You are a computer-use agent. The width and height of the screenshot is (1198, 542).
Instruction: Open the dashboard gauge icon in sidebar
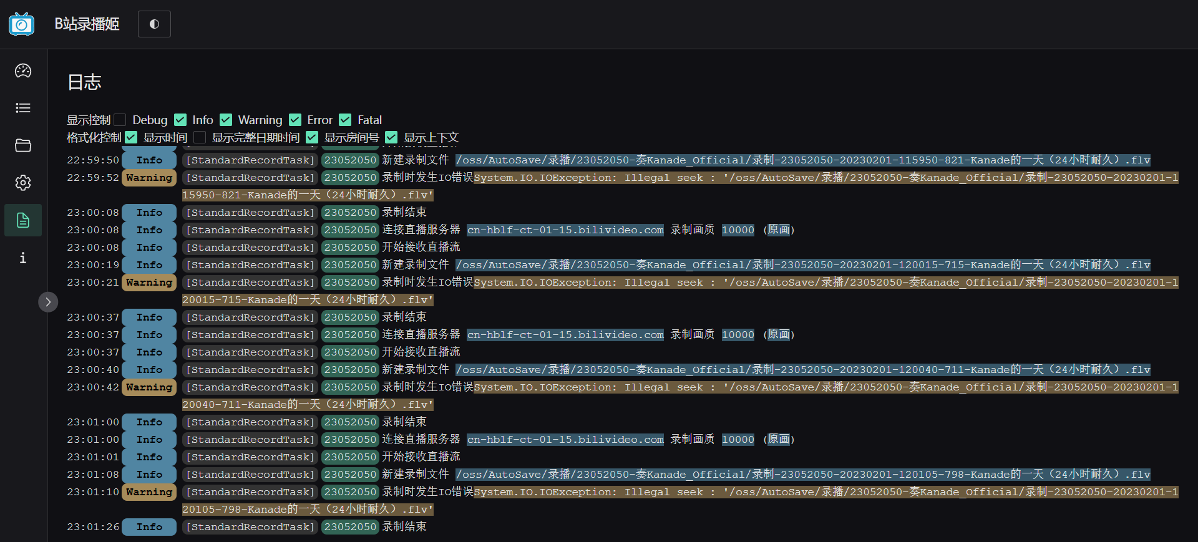click(23, 70)
